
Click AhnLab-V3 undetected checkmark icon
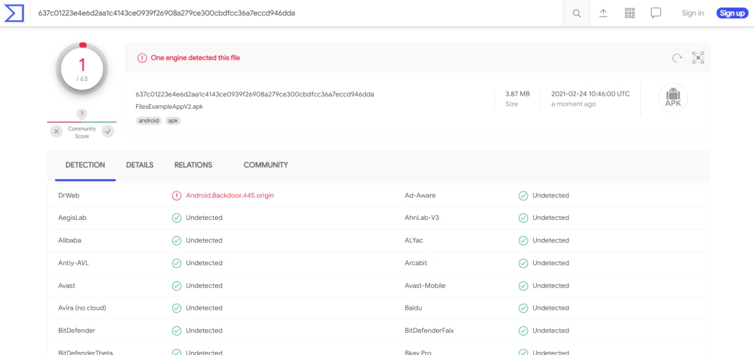coord(523,218)
